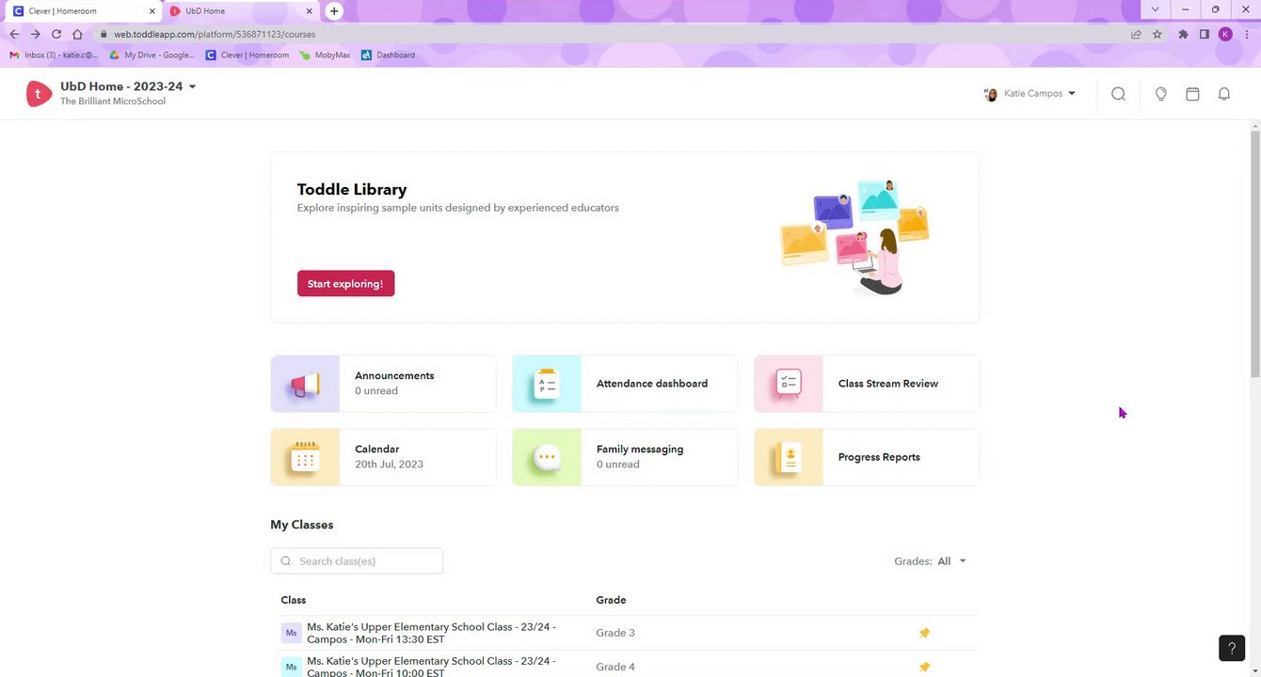Open Calendar 20th Jul card
This screenshot has width=1261, height=677.
(383, 457)
